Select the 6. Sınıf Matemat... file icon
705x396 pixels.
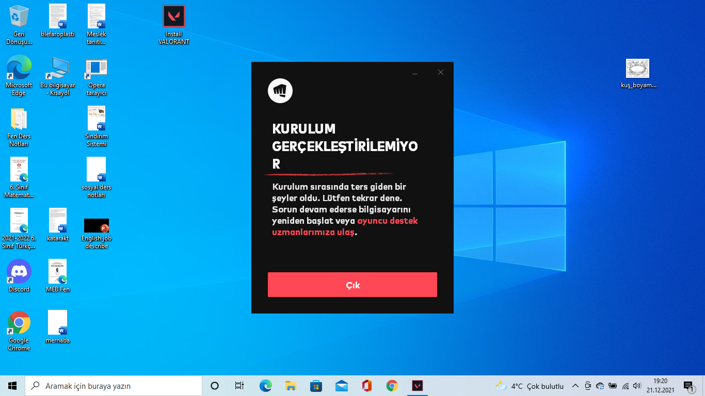point(19,178)
